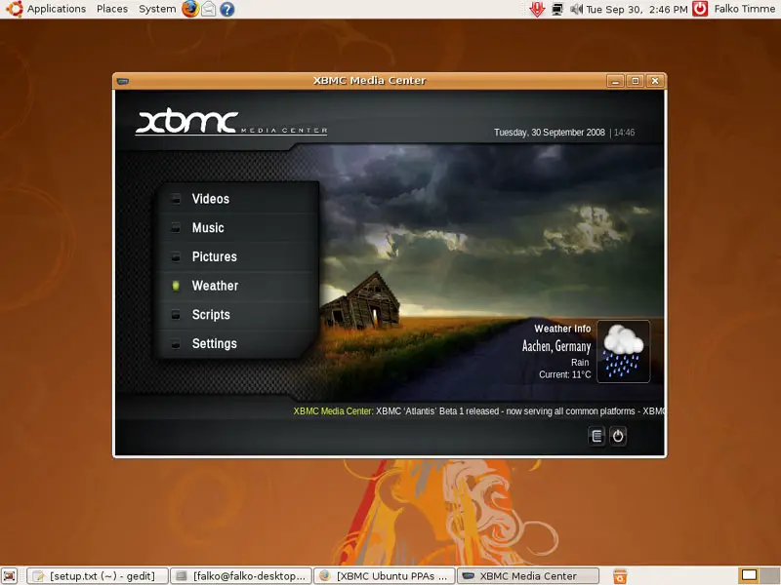
Task: Open the System menu in top panel
Action: (157, 9)
